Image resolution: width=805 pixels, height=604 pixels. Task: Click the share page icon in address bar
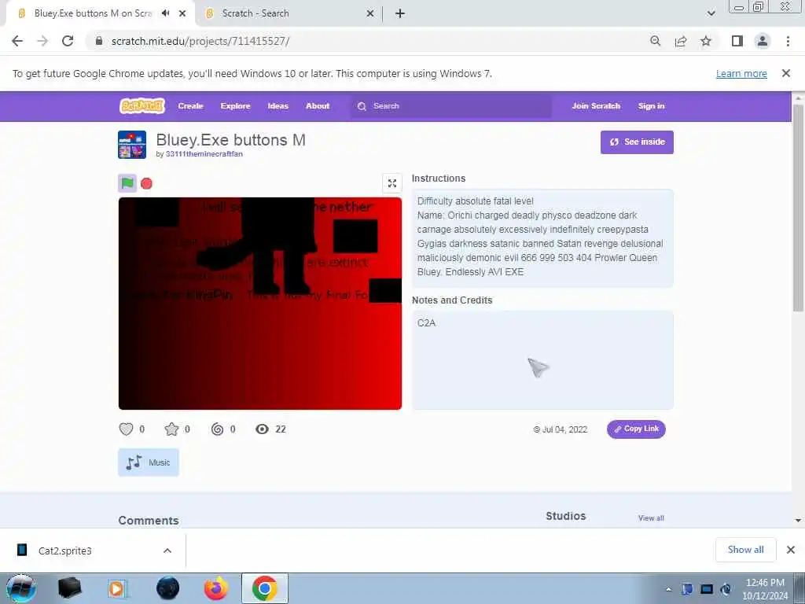[681, 41]
